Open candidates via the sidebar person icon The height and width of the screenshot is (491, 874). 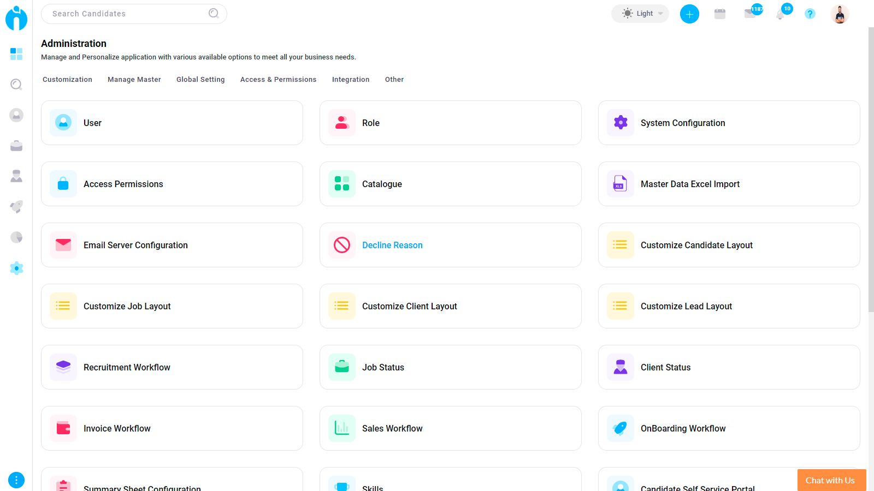click(x=16, y=115)
